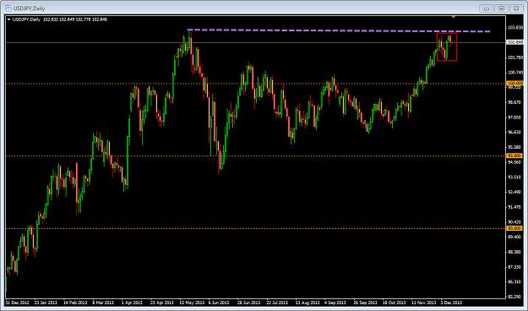Viewport: 528px width, 311px height.
Task: Click the 95.580 price scale label
Action: [515, 147]
